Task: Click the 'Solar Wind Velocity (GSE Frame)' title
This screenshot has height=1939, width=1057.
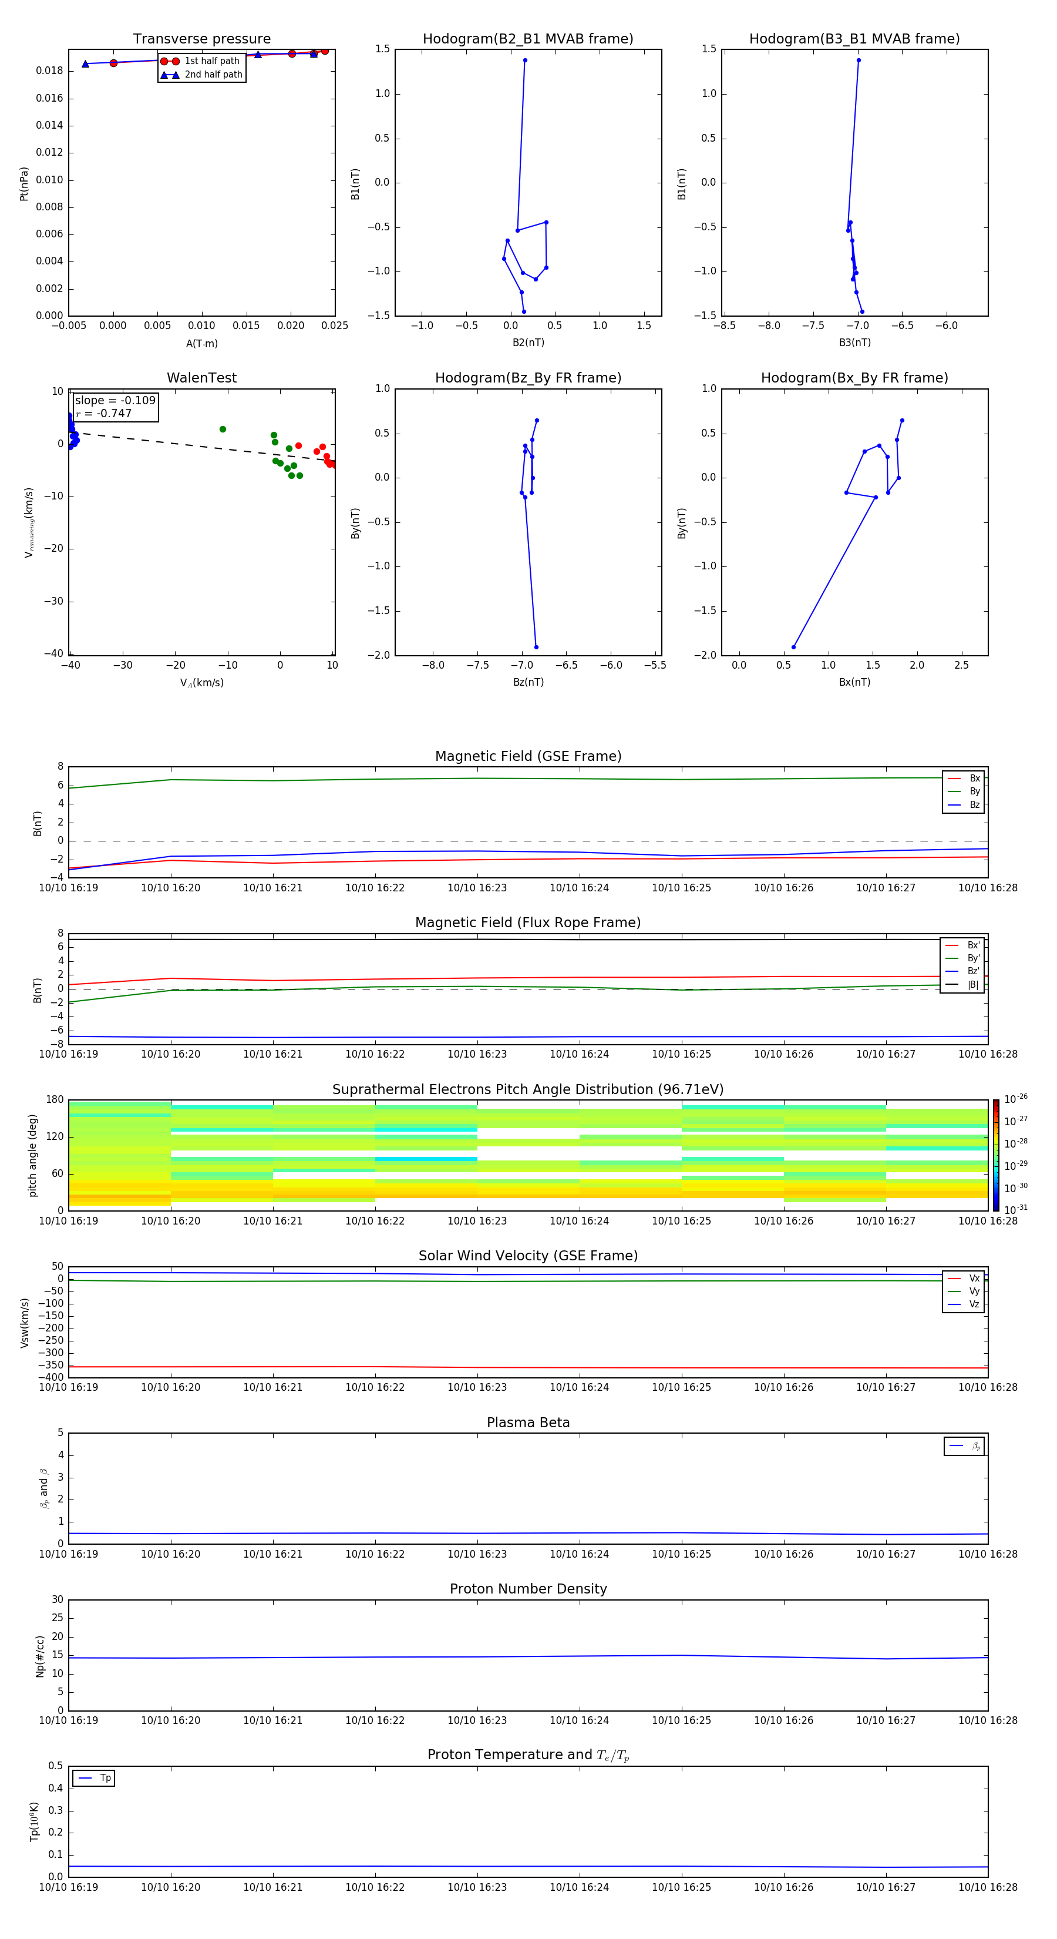Action: pos(528,1256)
